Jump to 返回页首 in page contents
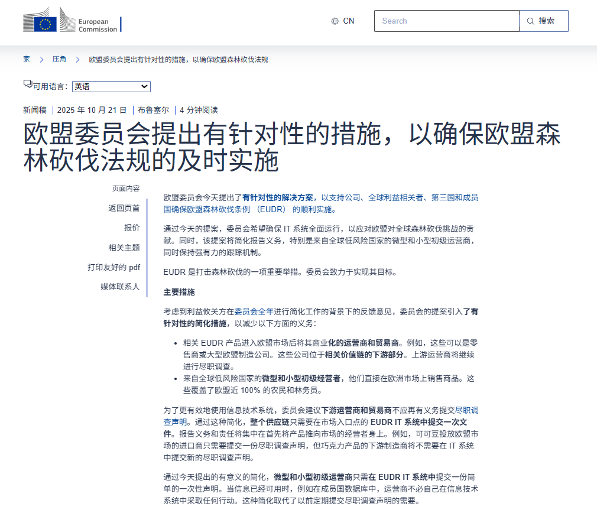 click(124, 208)
